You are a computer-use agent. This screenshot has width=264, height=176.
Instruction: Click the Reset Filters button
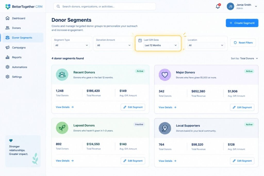(243, 43)
